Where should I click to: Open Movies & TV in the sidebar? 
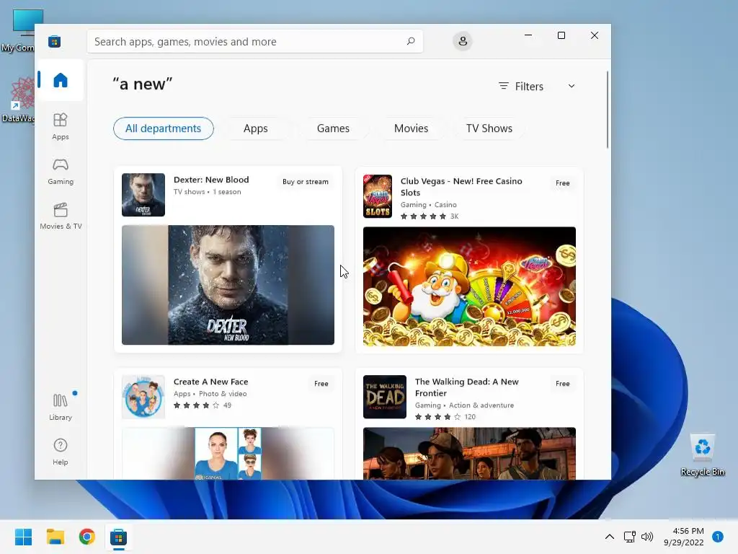pos(61,216)
